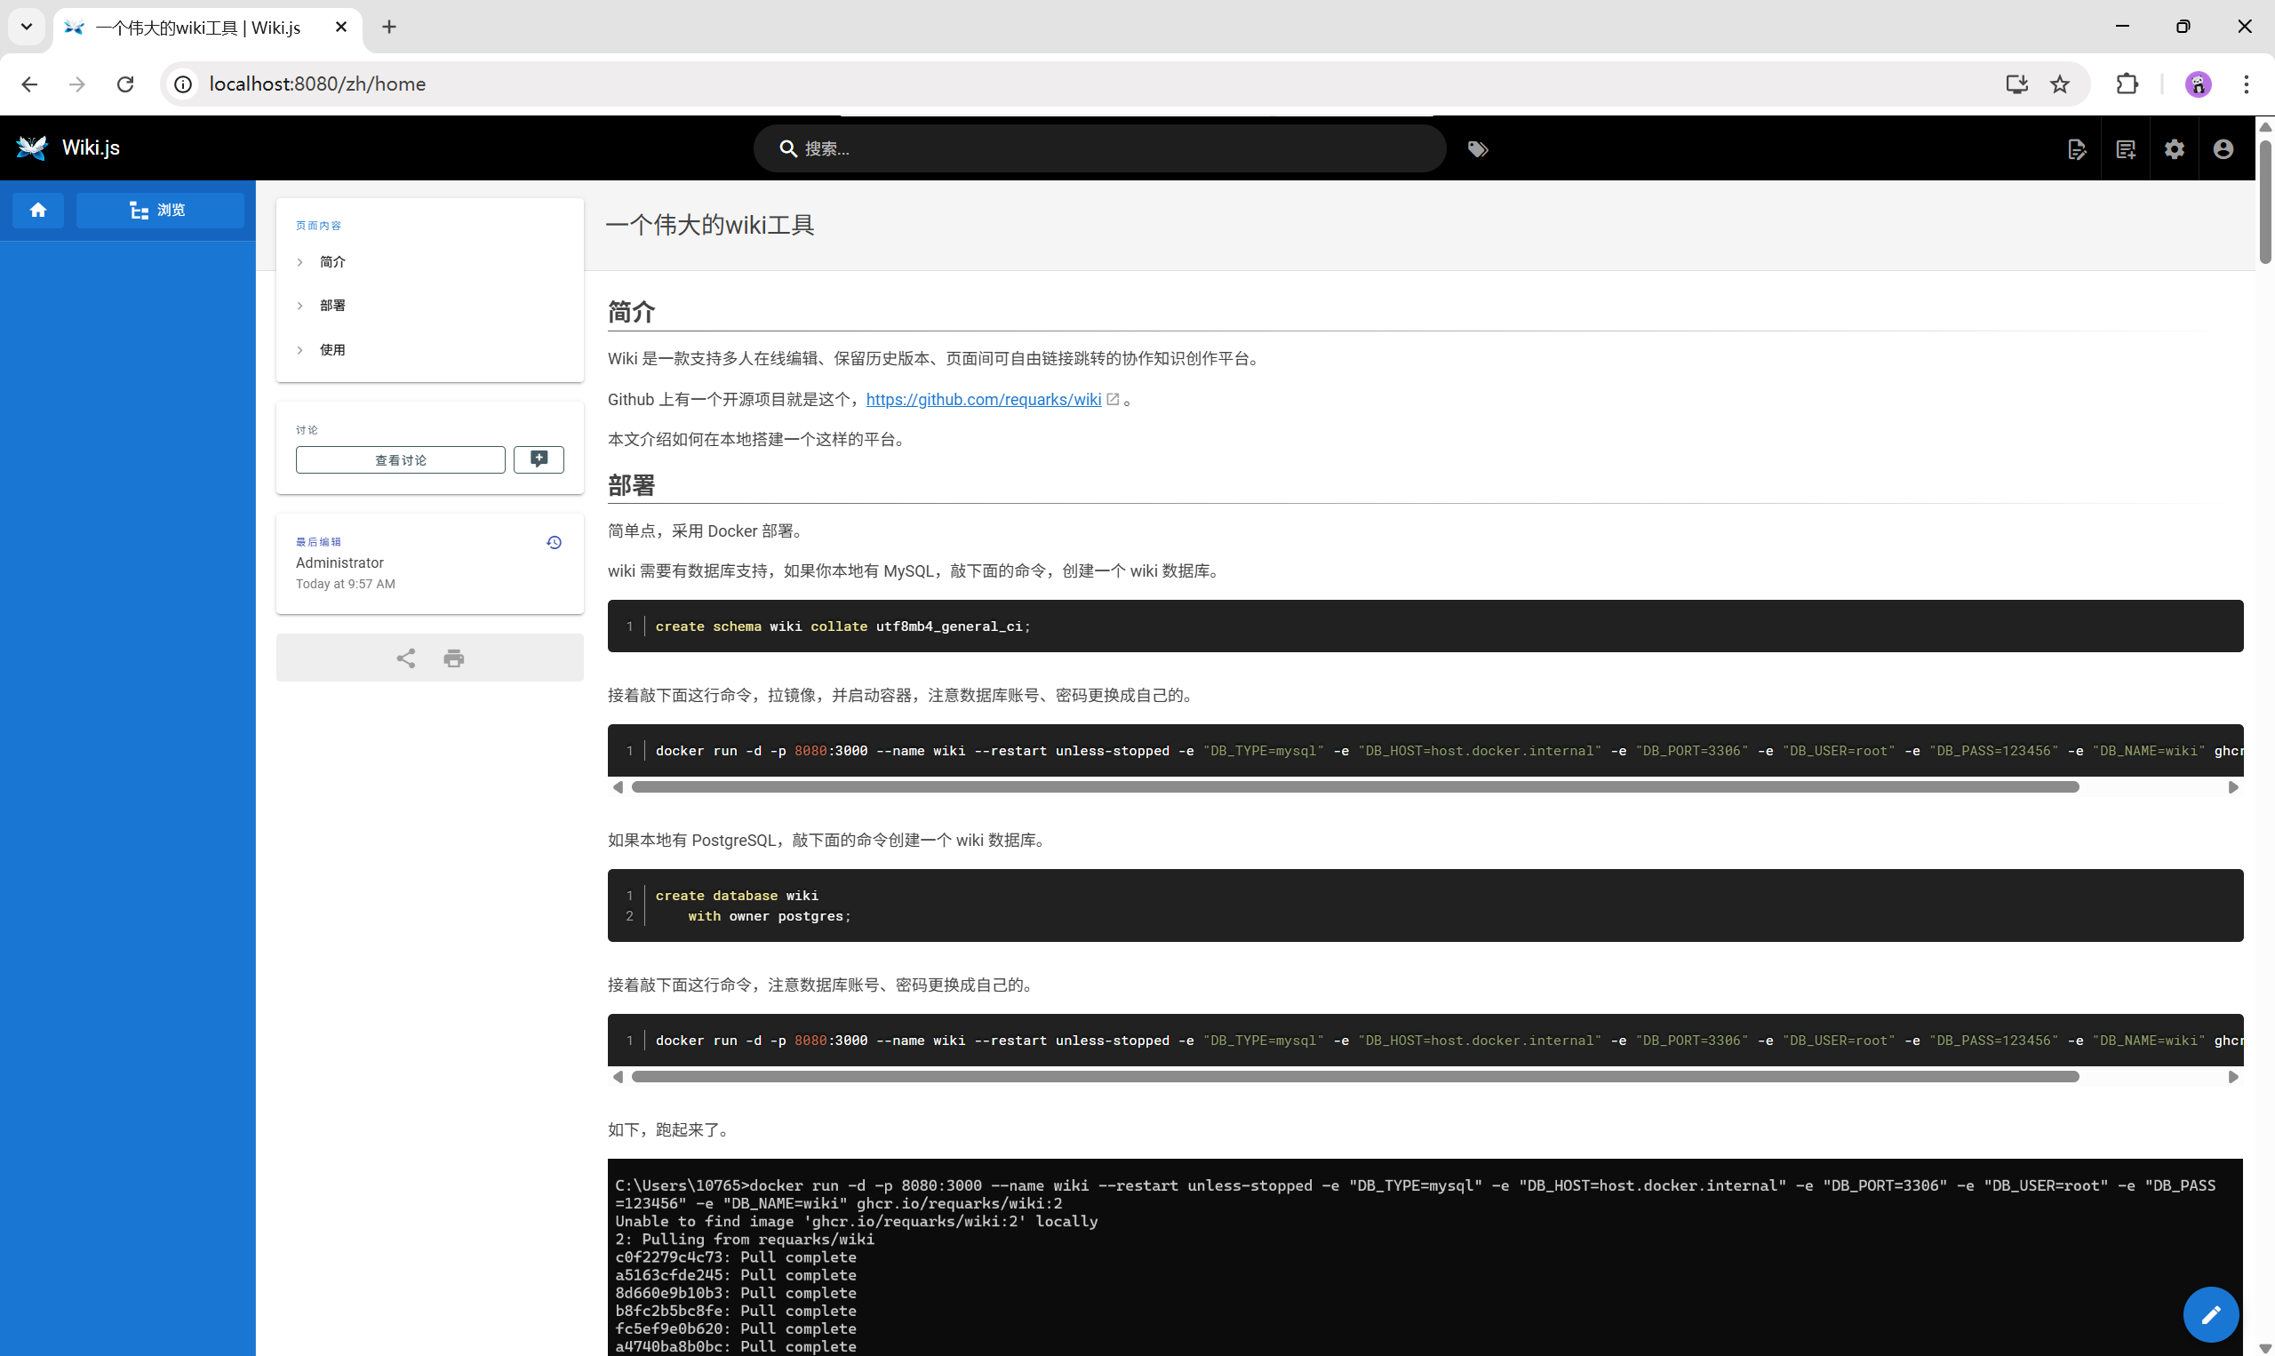Click the home icon button in sidebar

pos(37,211)
